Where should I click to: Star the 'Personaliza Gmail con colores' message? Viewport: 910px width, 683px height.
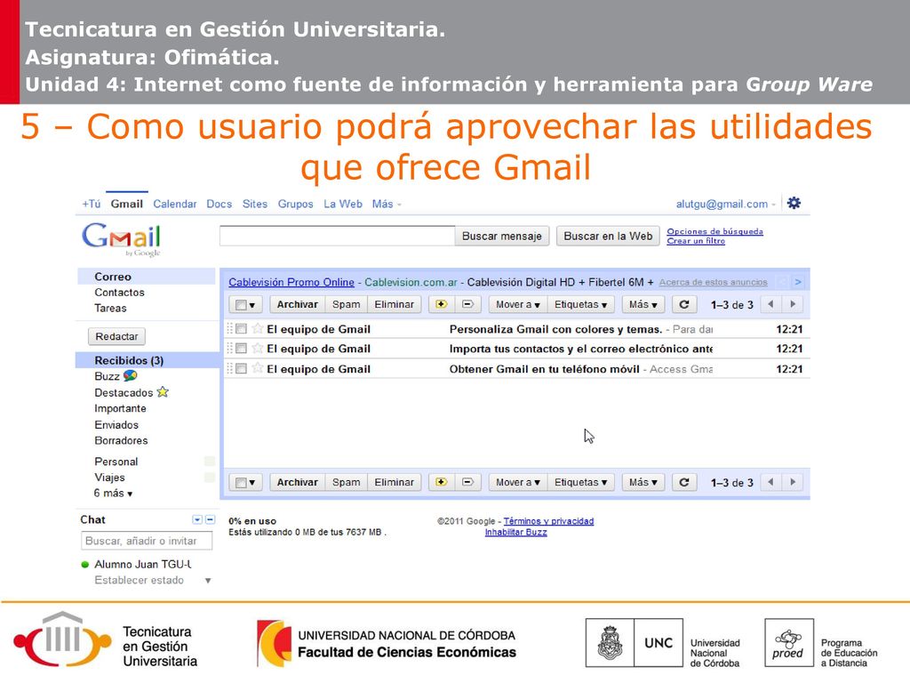pos(257,329)
